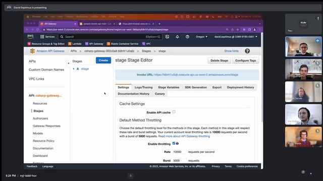This screenshot has height=181, width=323.
Task: Open VPC Links in sidebar
Action: [36, 79]
